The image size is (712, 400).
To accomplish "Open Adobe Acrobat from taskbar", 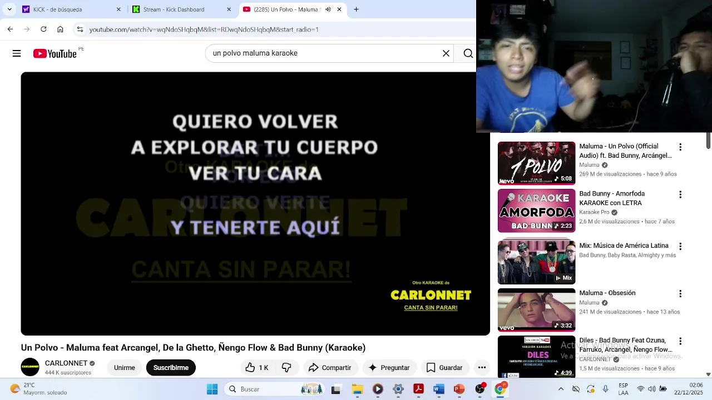I will [418, 389].
